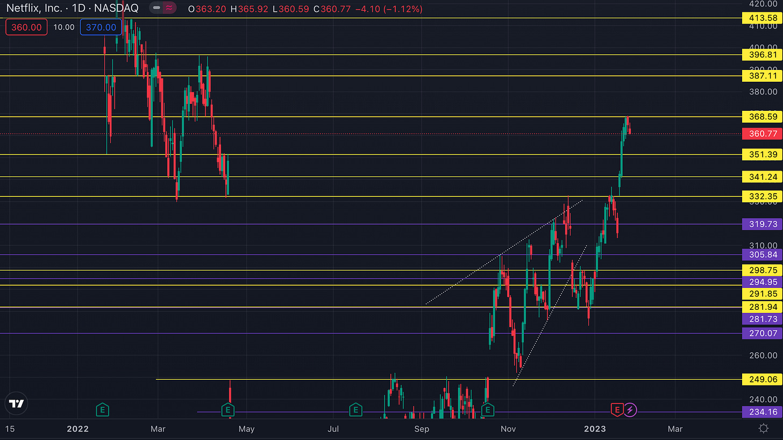Open the TradingView logo button
This screenshot has height=440, width=783.
(16, 404)
